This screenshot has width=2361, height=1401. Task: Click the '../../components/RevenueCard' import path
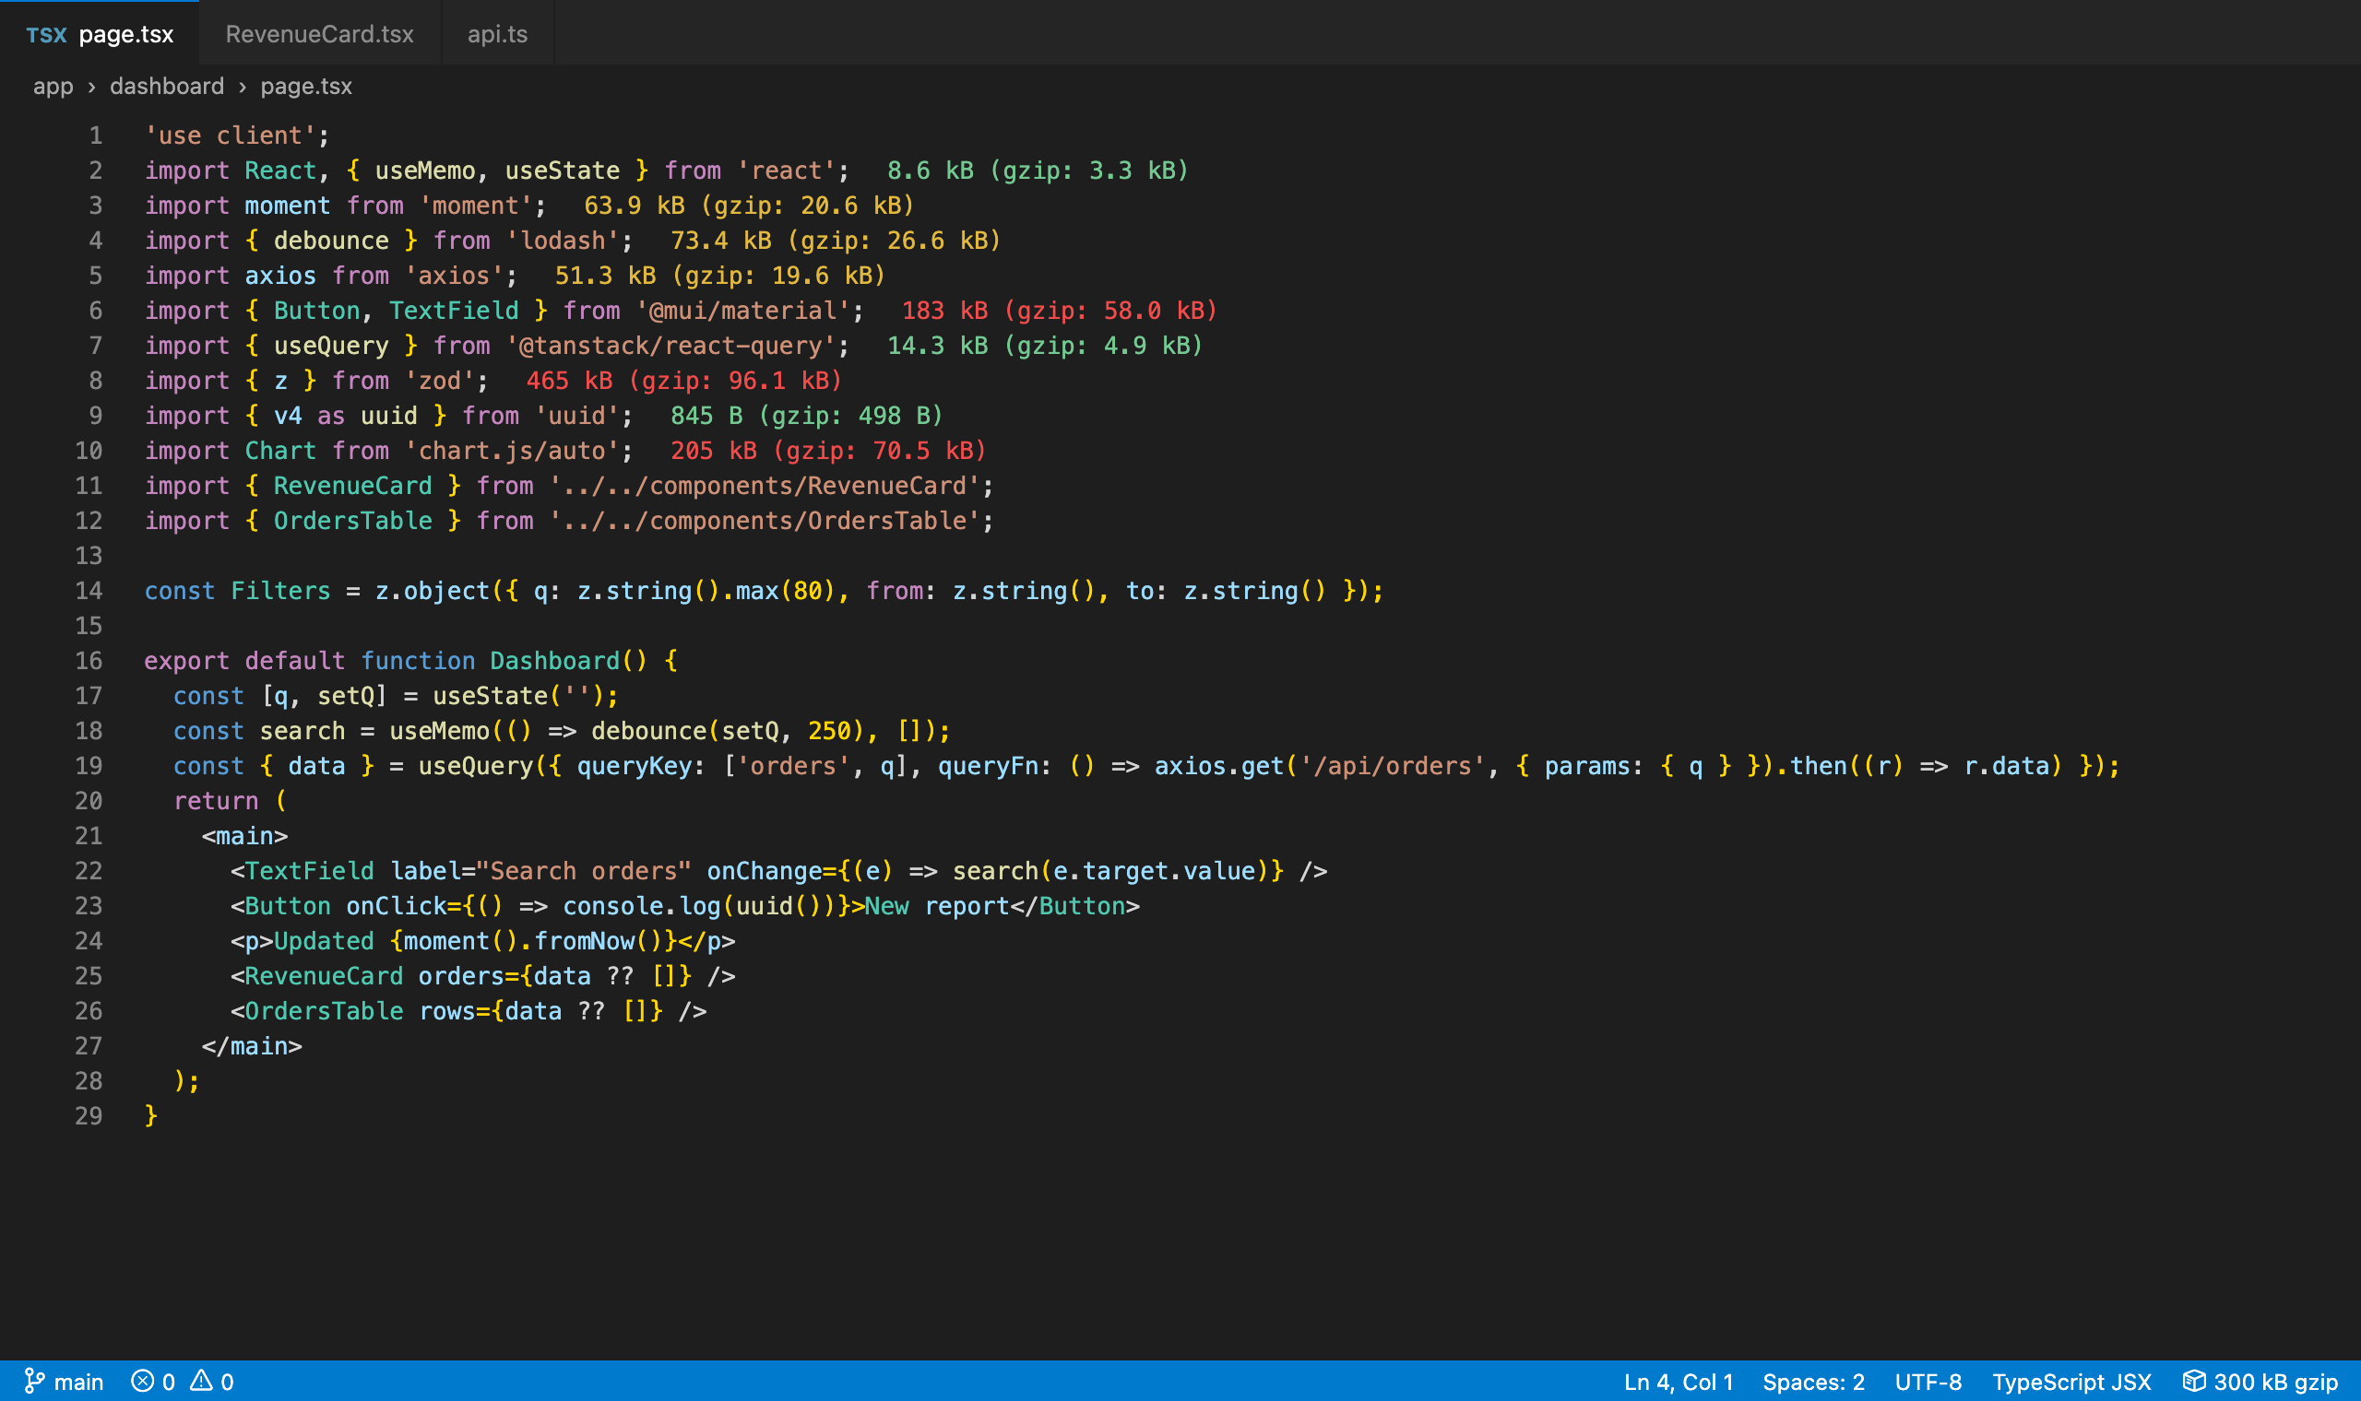(x=763, y=485)
